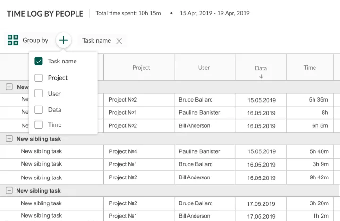
Task: Click the green plus add-grouping button
Action: coord(64,40)
